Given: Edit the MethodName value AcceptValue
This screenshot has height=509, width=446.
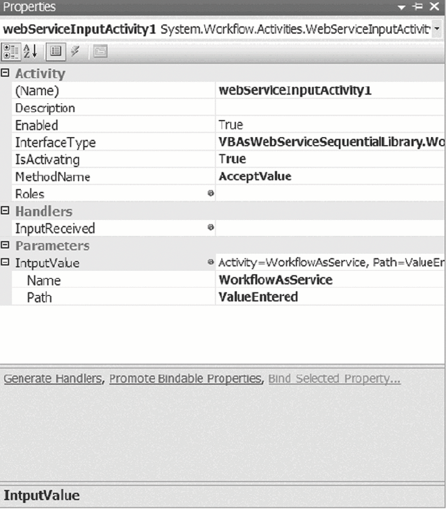Looking at the screenshot, I should pos(255,177).
